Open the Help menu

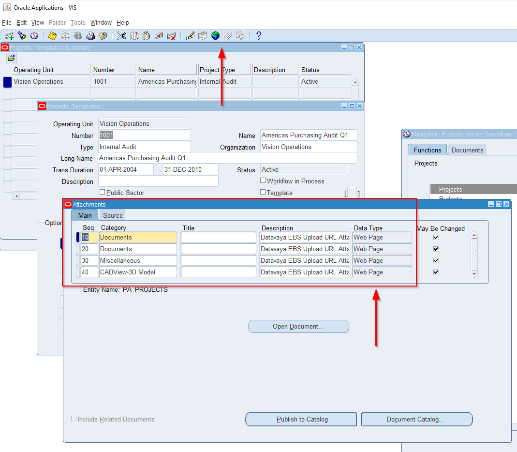coord(123,22)
